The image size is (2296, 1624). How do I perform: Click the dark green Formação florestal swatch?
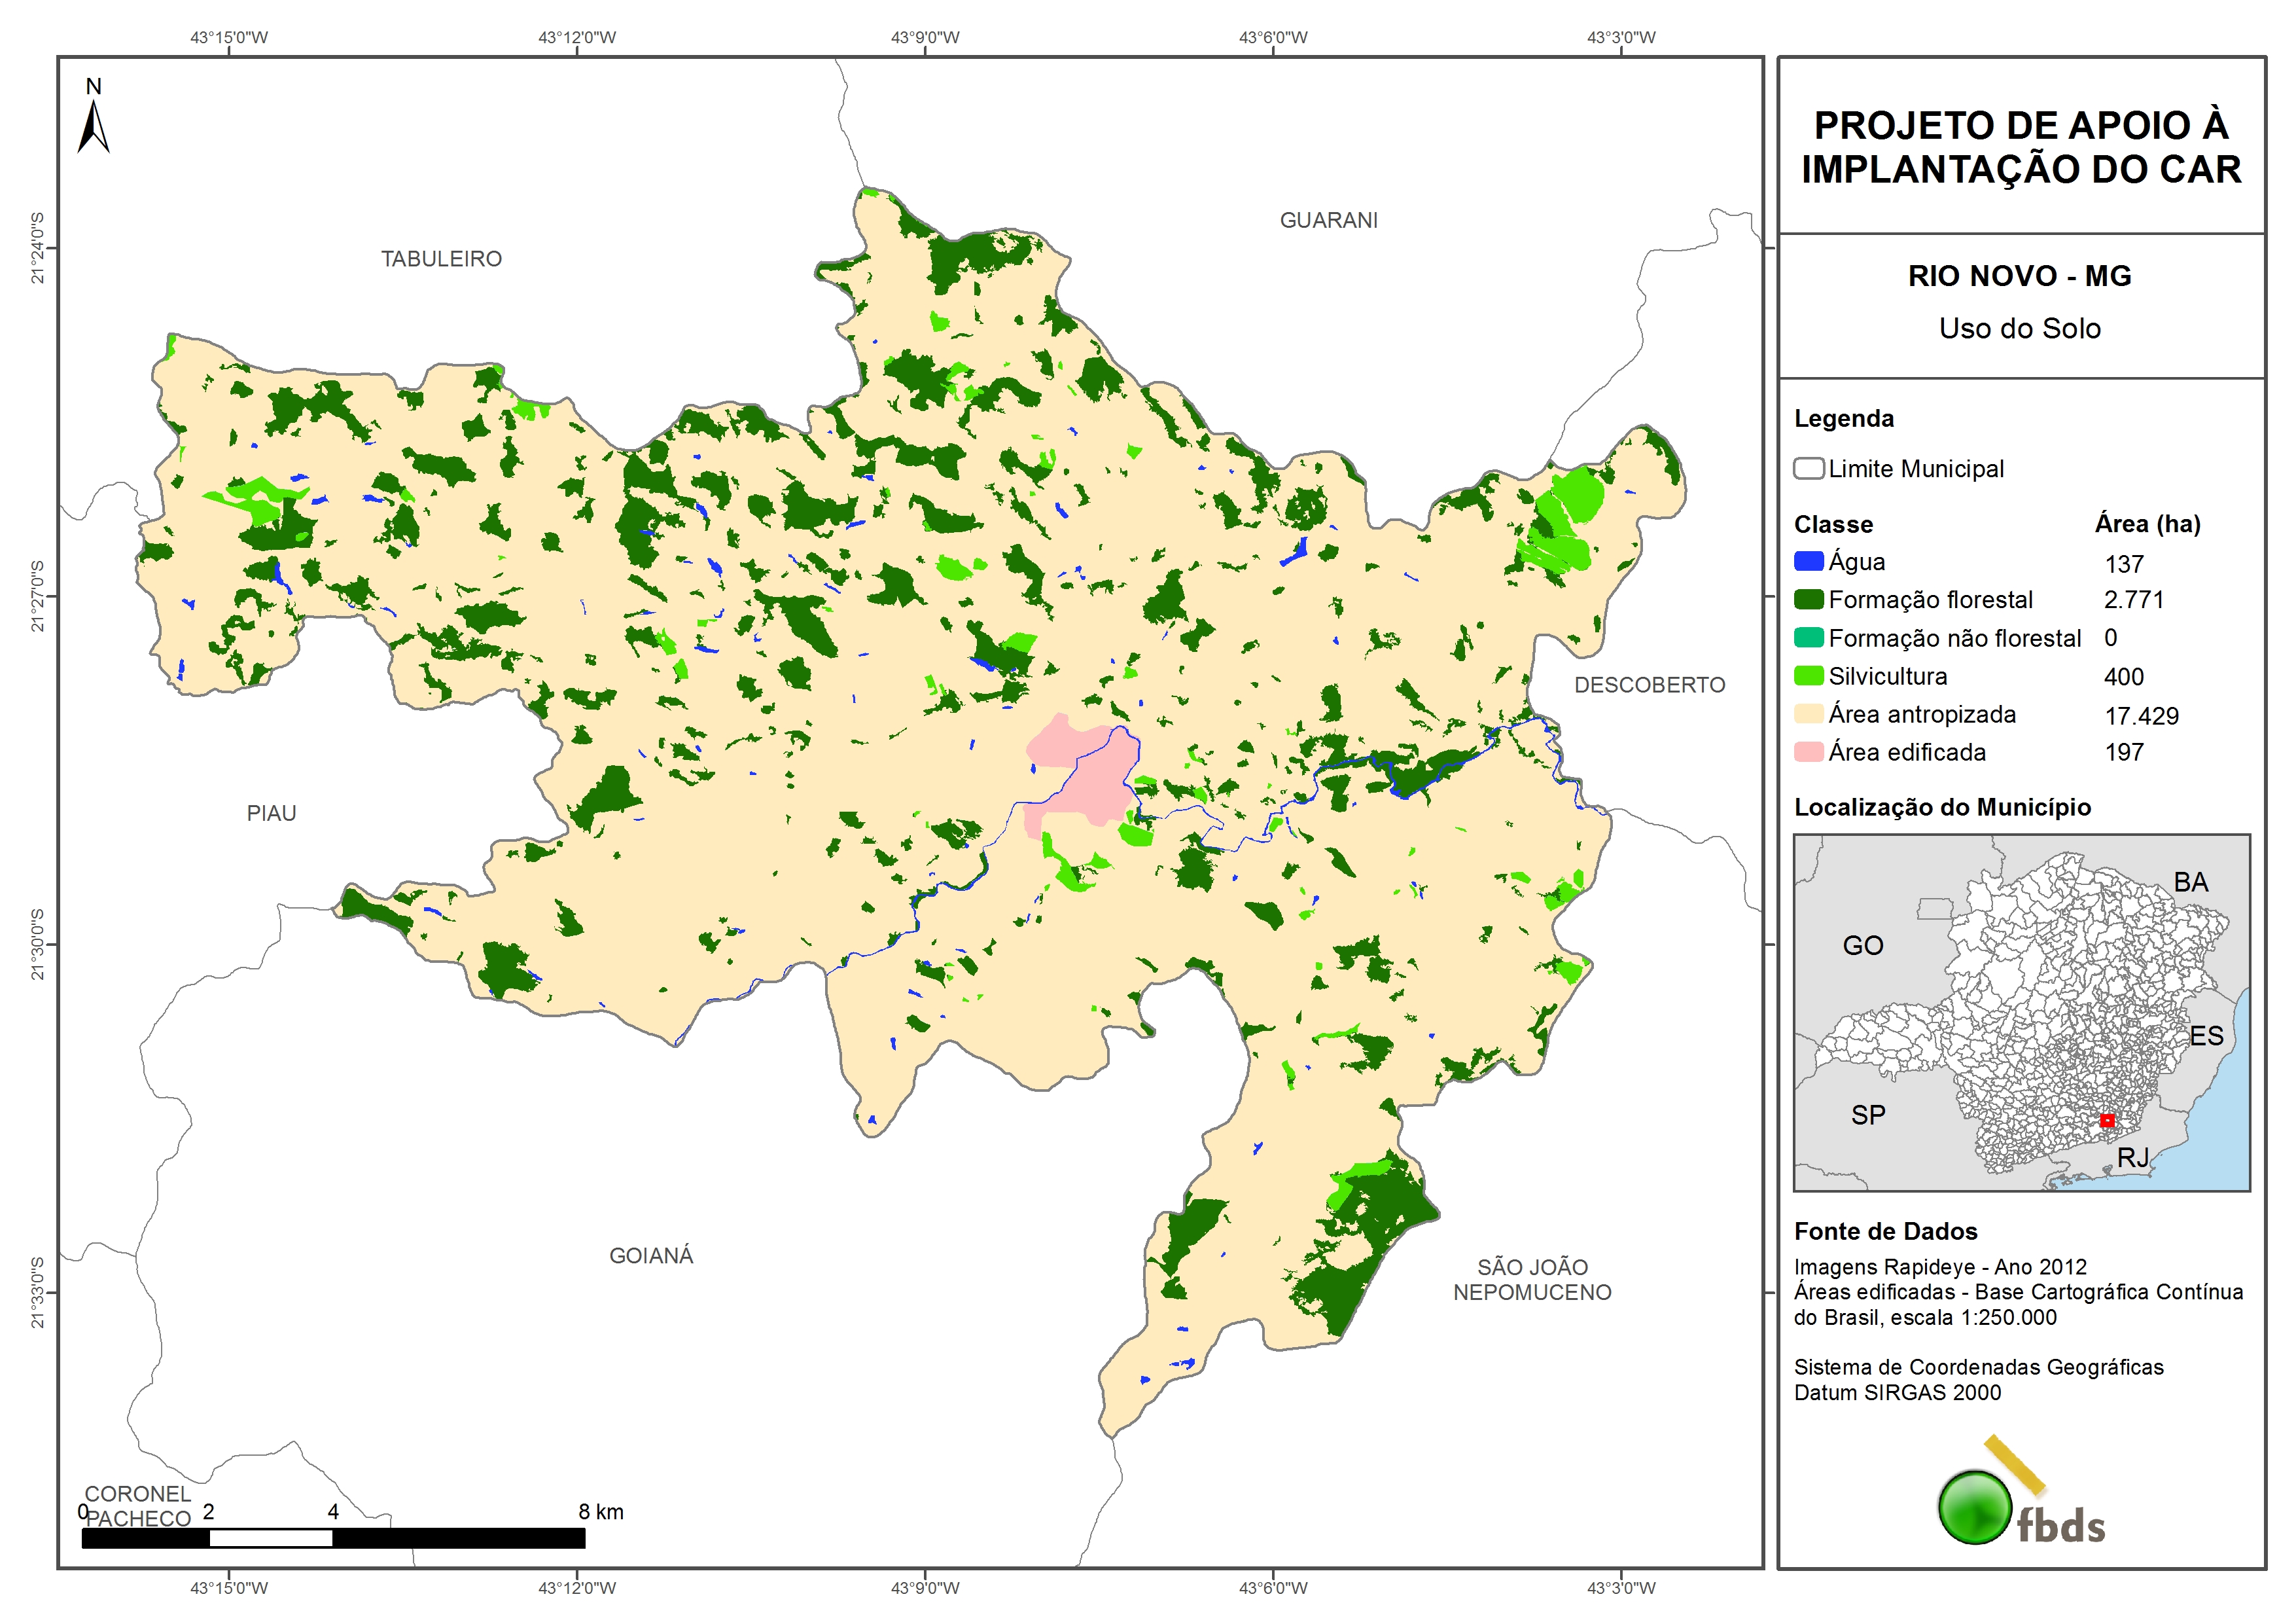(x=1808, y=600)
